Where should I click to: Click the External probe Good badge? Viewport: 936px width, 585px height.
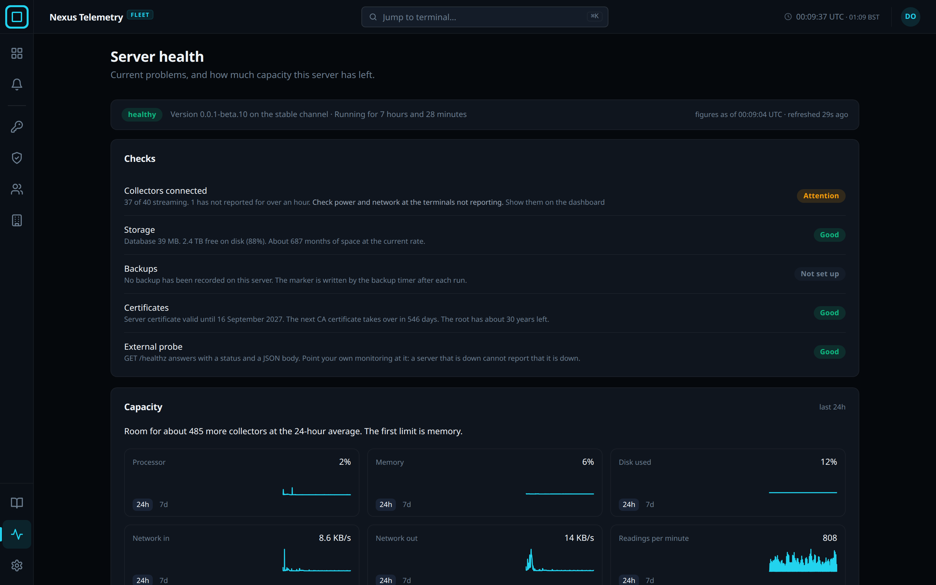[x=829, y=352]
